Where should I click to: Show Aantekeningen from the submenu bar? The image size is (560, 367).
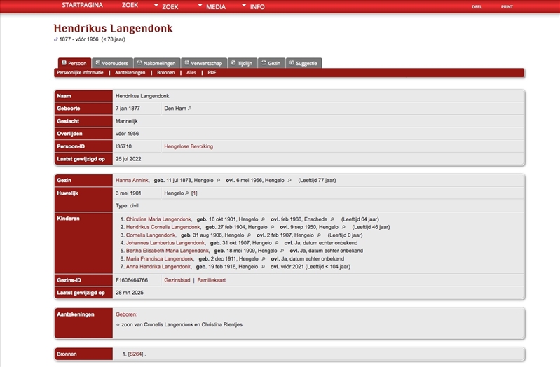130,72
